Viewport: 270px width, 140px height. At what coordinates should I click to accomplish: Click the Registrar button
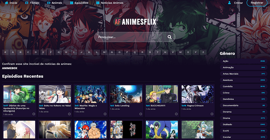[x=257, y=3]
